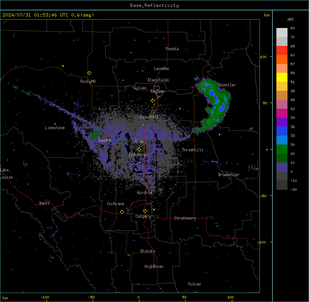Viewport: 309px width, 302px height.
Task: Click the Cochrane town label
Action: tap(115, 204)
